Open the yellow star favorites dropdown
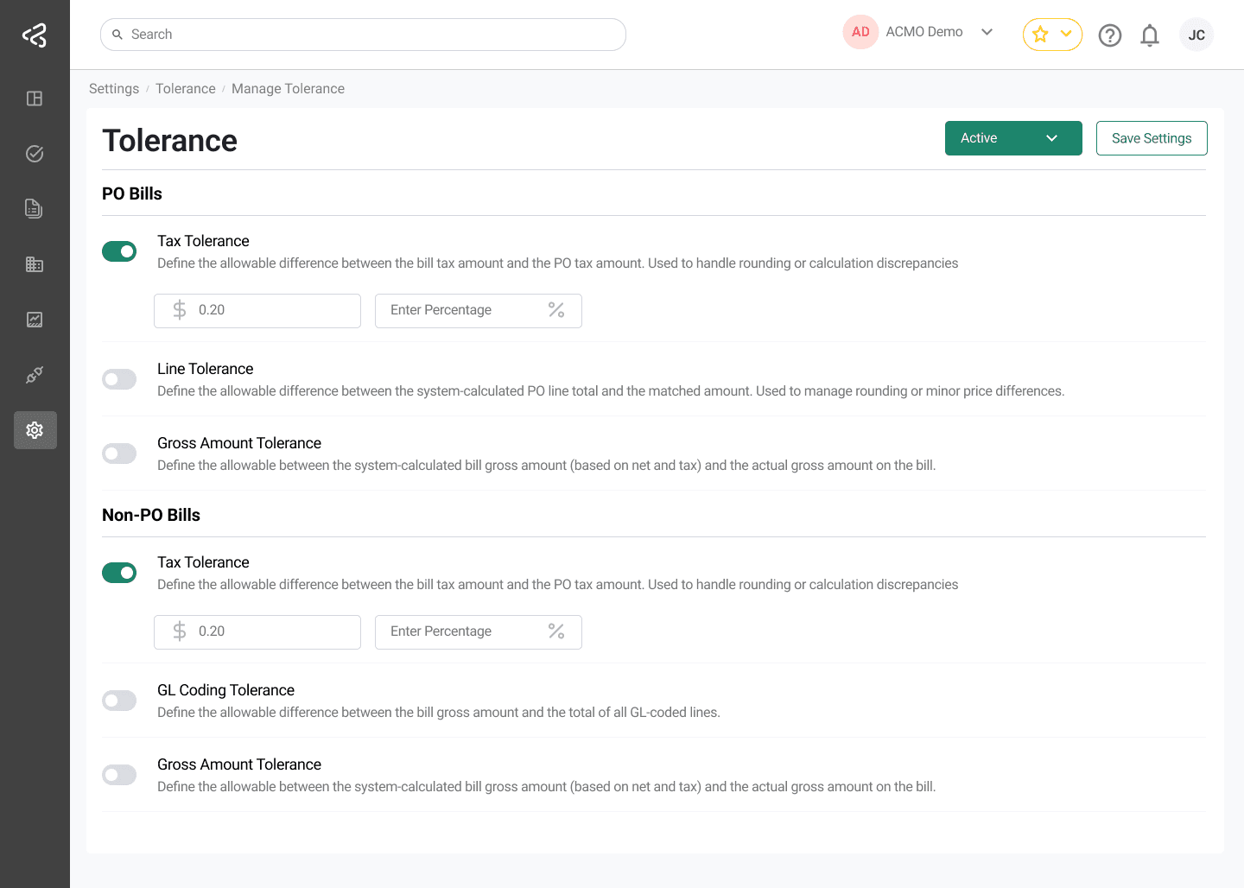 [x=1052, y=35]
